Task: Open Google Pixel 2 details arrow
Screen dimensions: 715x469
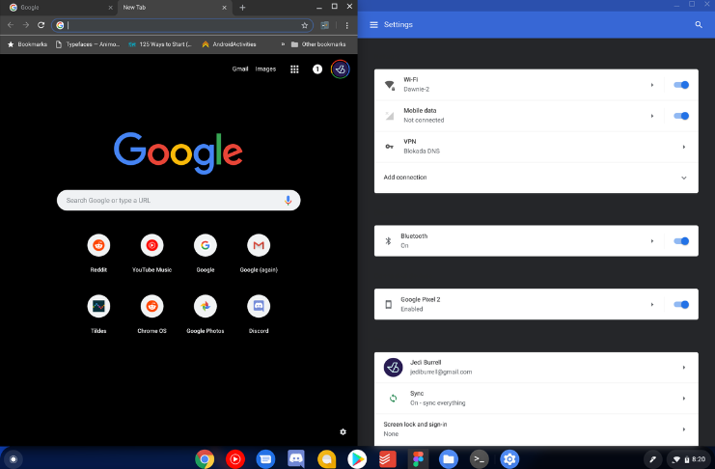Action: tap(652, 304)
